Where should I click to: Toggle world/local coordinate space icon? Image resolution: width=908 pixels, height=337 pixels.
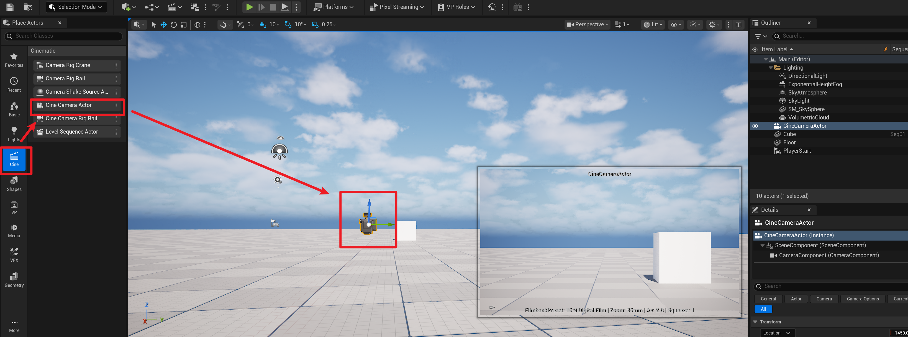point(197,24)
